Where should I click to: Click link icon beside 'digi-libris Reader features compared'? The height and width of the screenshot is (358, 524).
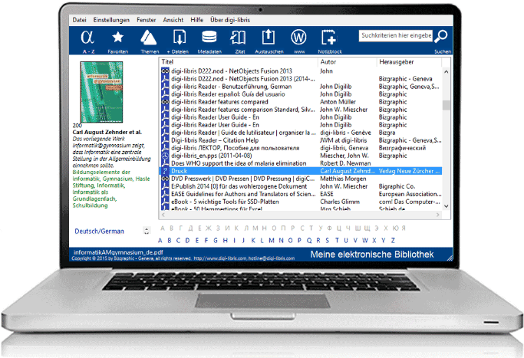click(x=165, y=102)
